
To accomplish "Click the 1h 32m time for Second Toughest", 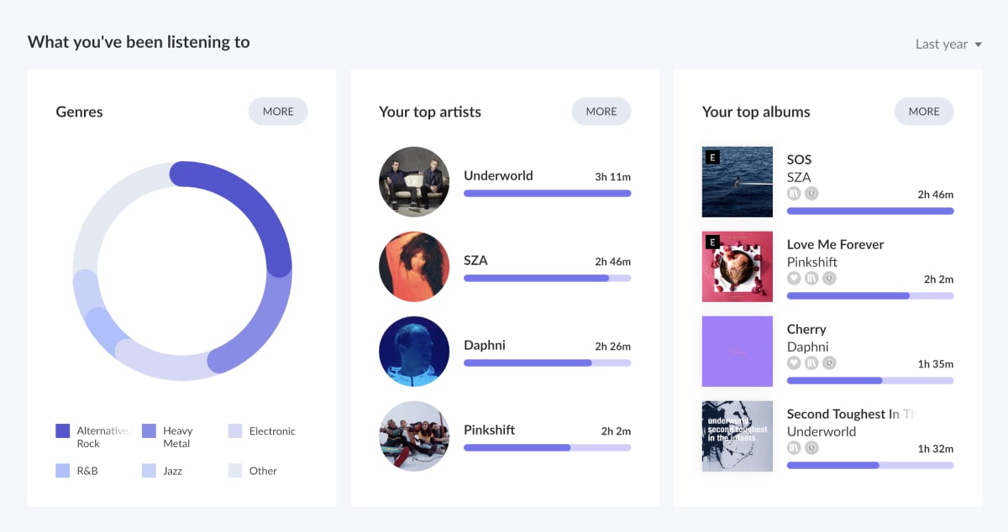I will 936,449.
